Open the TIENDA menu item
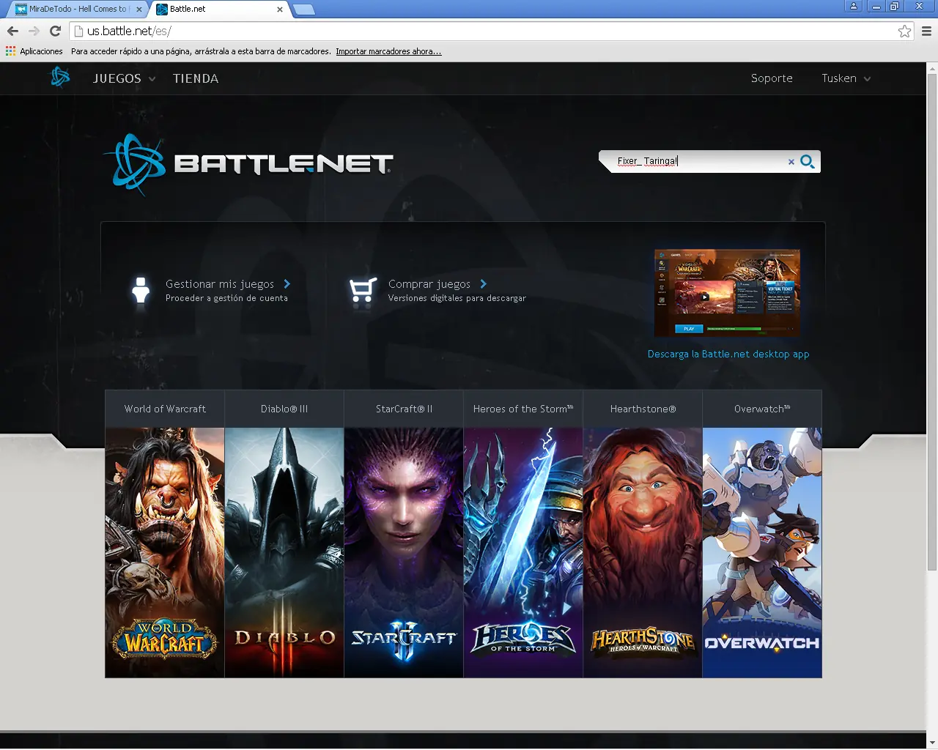 click(x=196, y=78)
